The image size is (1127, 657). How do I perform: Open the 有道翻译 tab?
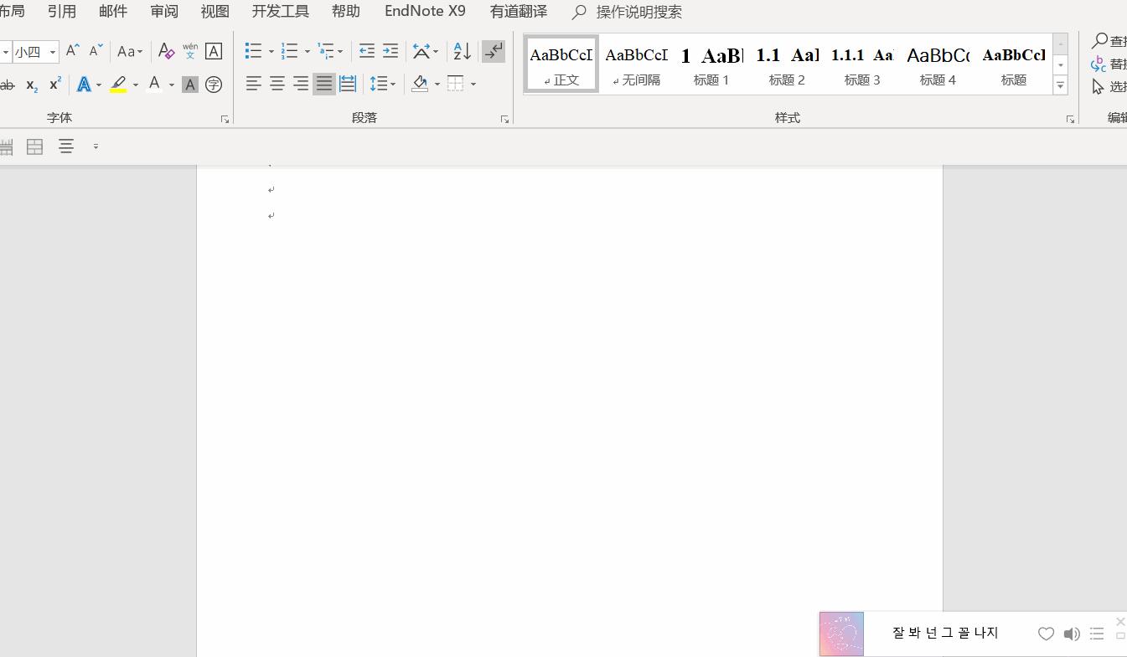click(x=519, y=12)
